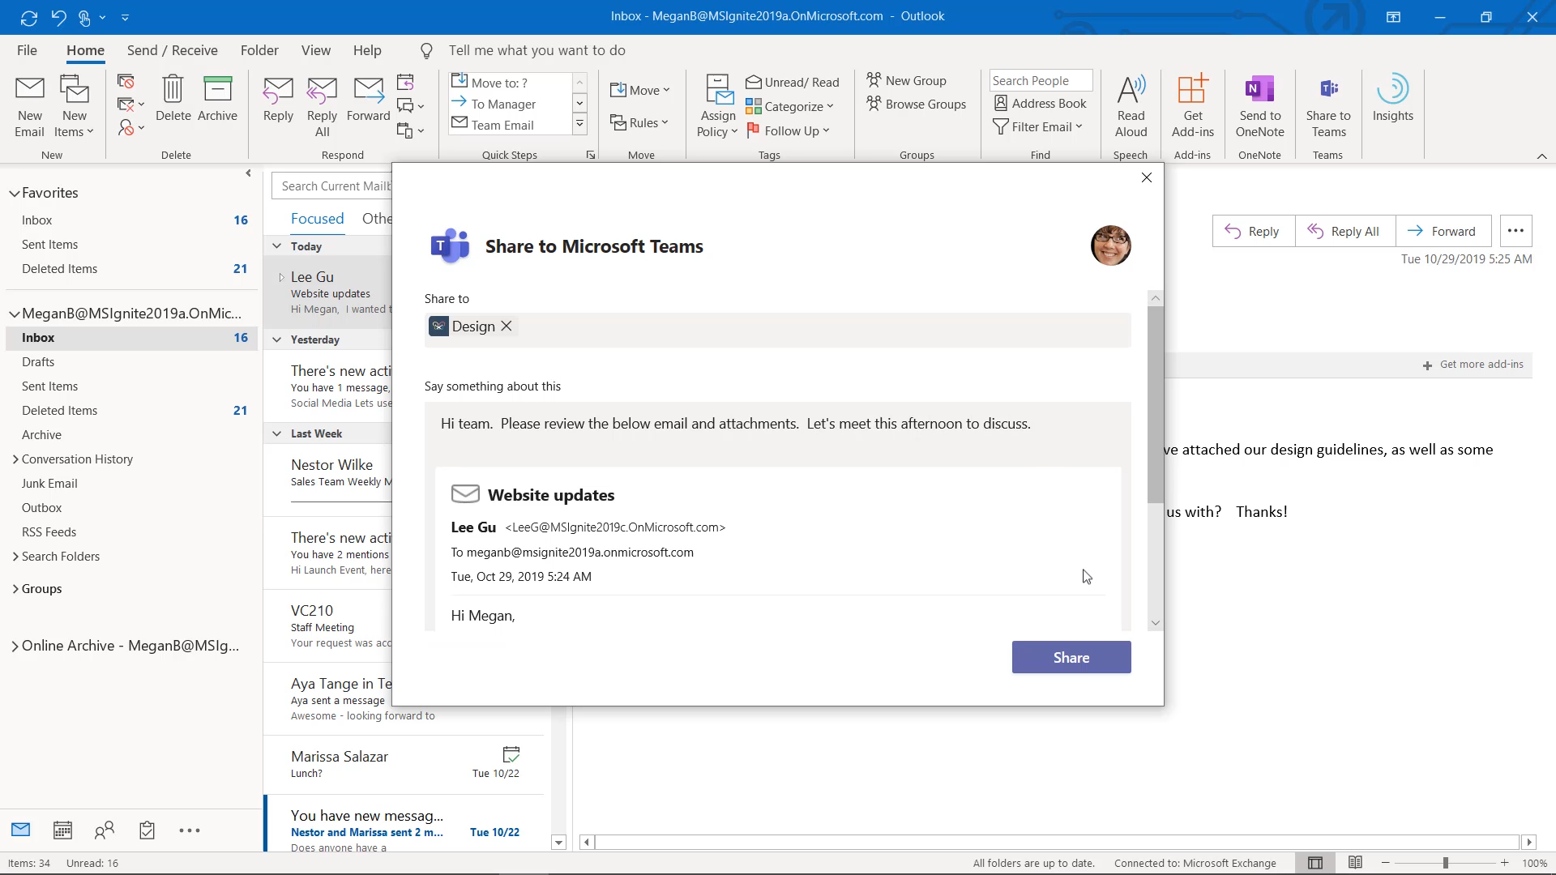Click Browse Groups in ribbon
Screen dimensions: 1556x875
tap(917, 104)
